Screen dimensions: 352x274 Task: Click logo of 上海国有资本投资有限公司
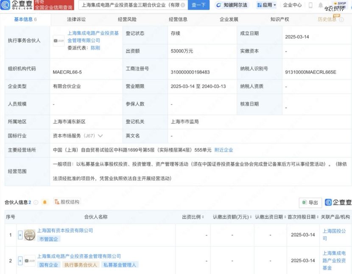30,235
